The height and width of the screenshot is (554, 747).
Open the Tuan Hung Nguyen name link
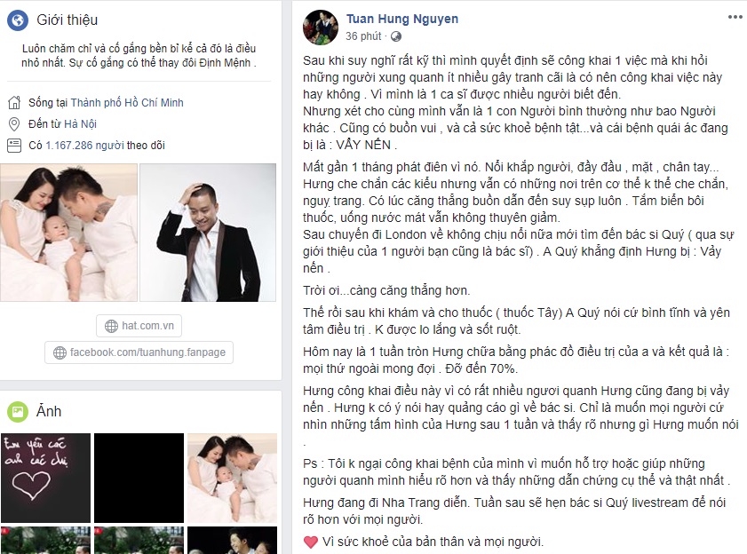[x=402, y=19]
